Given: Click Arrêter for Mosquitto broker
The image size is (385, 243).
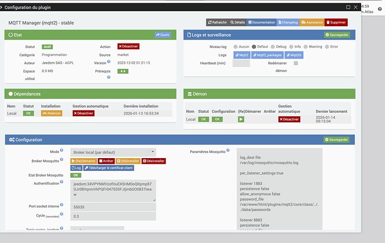Looking at the screenshot, I should pos(106,161).
